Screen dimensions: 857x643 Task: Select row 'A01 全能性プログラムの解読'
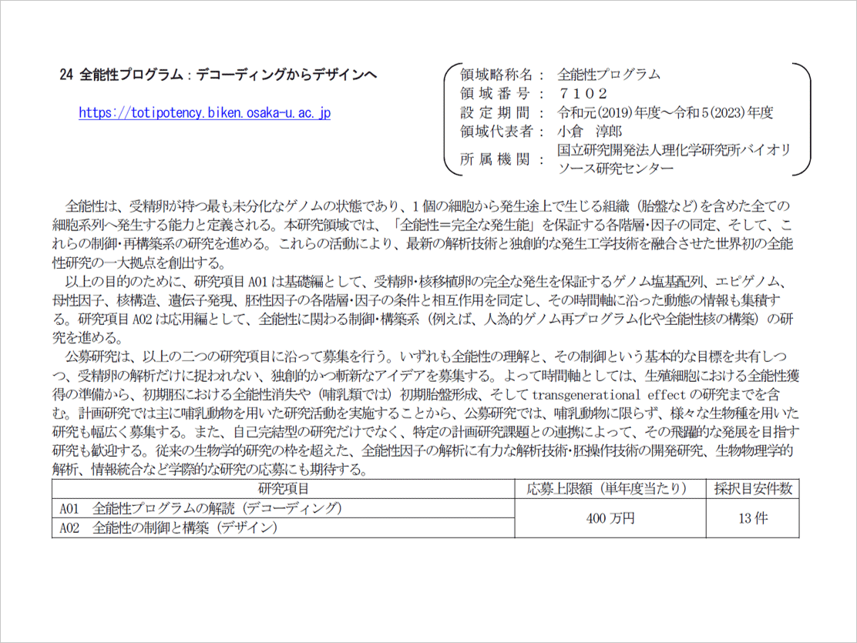200,508
